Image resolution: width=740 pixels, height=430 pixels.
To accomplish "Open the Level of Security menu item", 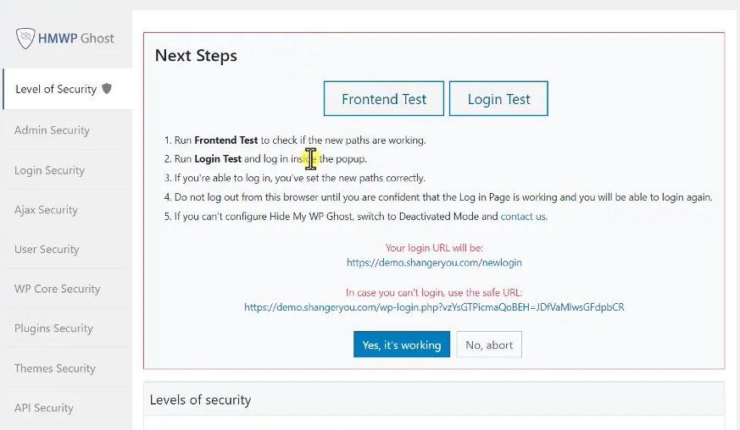I will (68, 89).
